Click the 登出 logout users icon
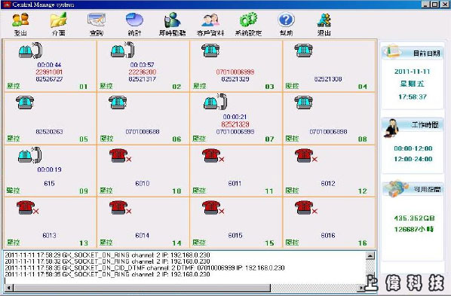 point(20,20)
